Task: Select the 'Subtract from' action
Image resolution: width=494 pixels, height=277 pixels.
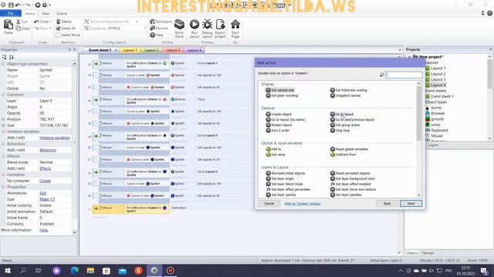Action: (x=343, y=155)
